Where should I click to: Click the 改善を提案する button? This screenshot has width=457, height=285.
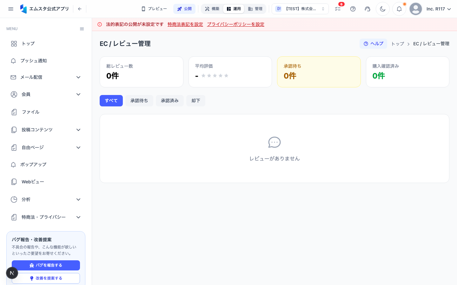(46, 278)
